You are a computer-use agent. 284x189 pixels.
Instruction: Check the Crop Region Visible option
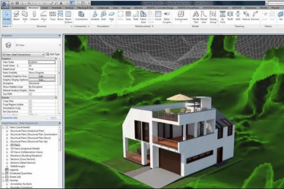[x=31, y=104]
